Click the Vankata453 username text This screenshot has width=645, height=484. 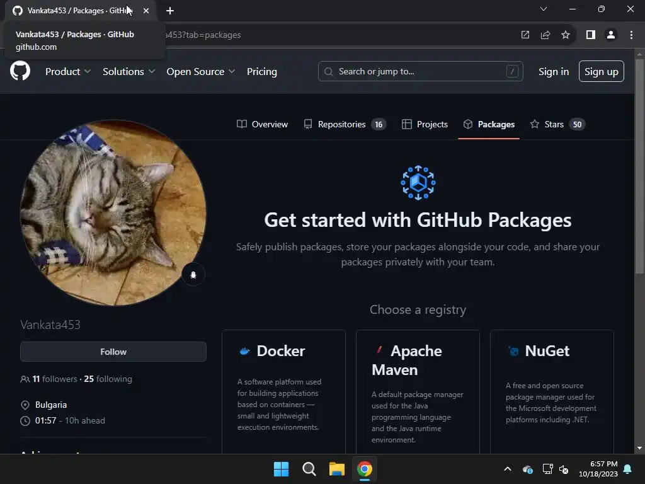point(50,325)
